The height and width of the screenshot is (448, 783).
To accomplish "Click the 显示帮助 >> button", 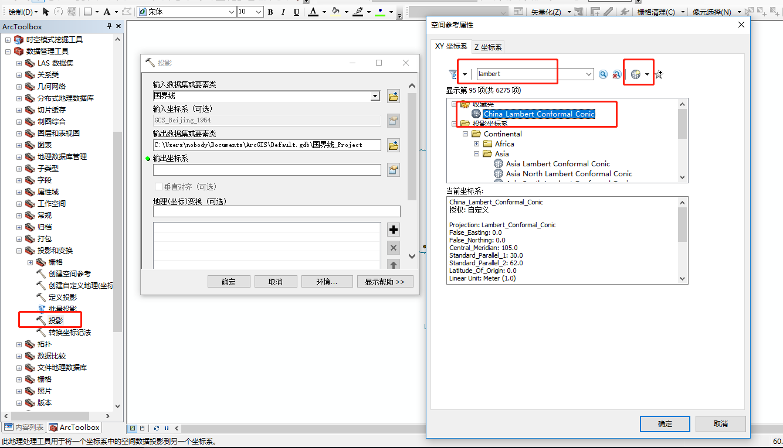I will 385,282.
